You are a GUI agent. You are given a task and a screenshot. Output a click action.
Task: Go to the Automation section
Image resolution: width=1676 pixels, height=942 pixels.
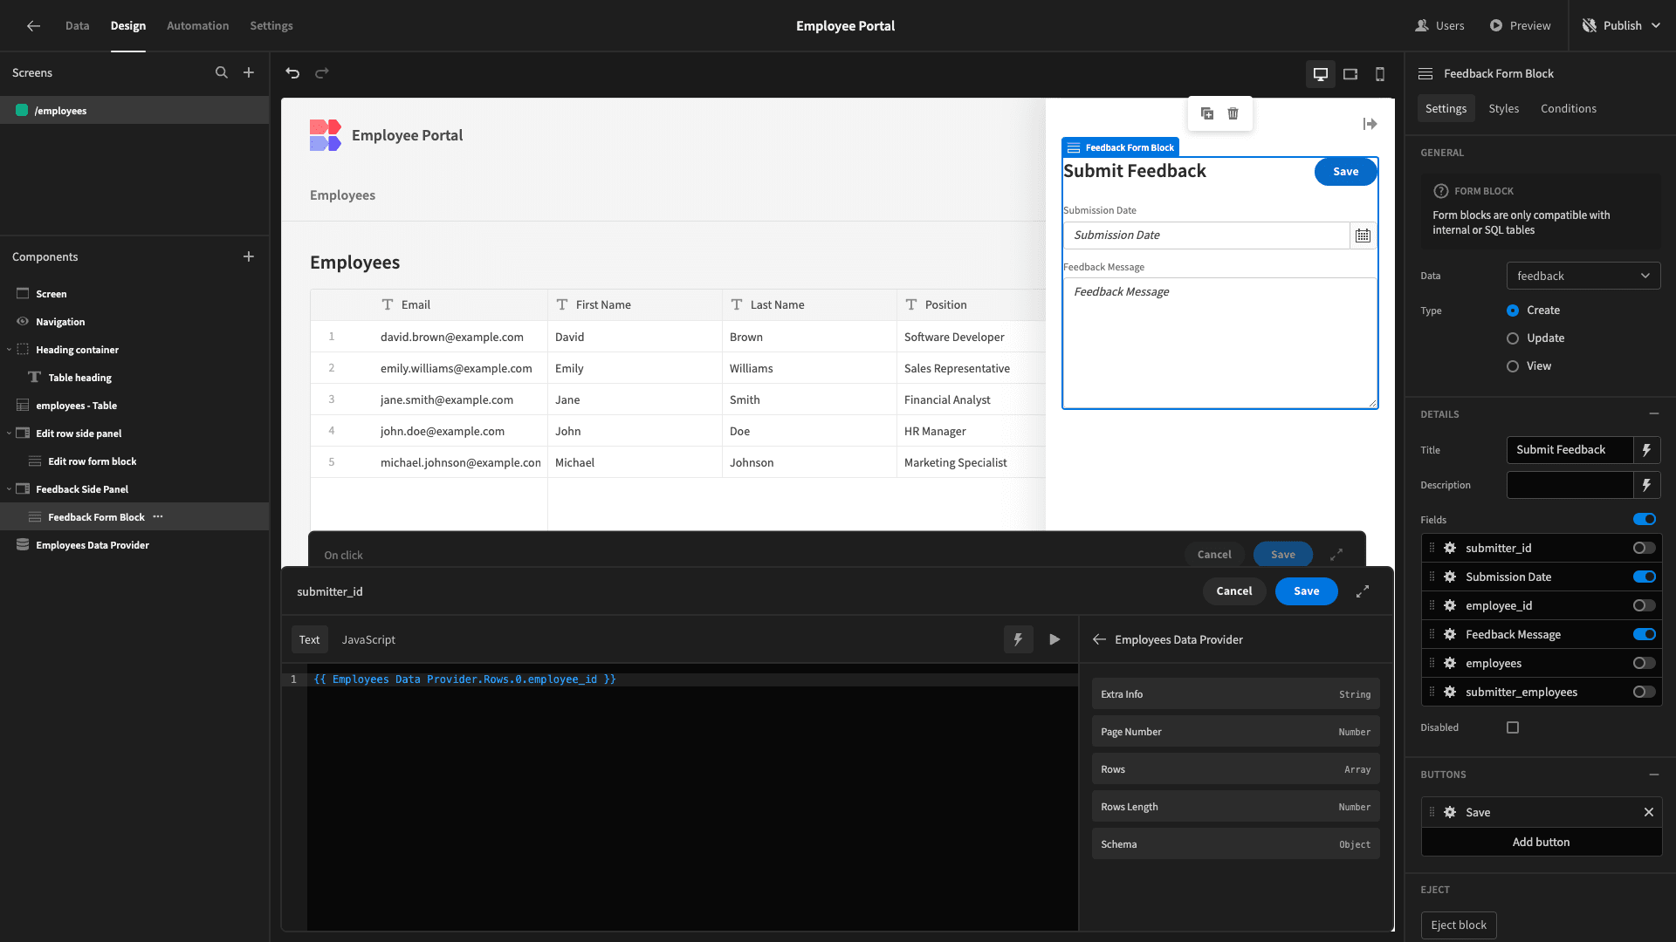[x=198, y=26]
